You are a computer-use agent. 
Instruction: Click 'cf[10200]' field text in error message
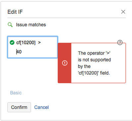tap(88, 73)
